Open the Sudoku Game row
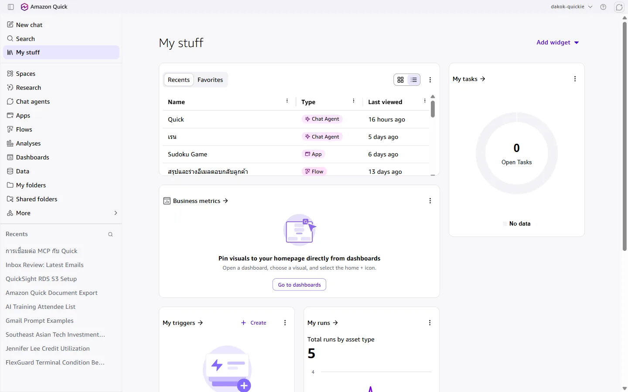Screen dimensions: 628x392 pos(296,154)
